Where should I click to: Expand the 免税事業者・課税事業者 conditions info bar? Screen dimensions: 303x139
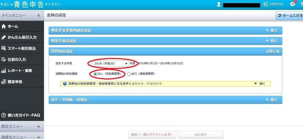tap(165, 84)
